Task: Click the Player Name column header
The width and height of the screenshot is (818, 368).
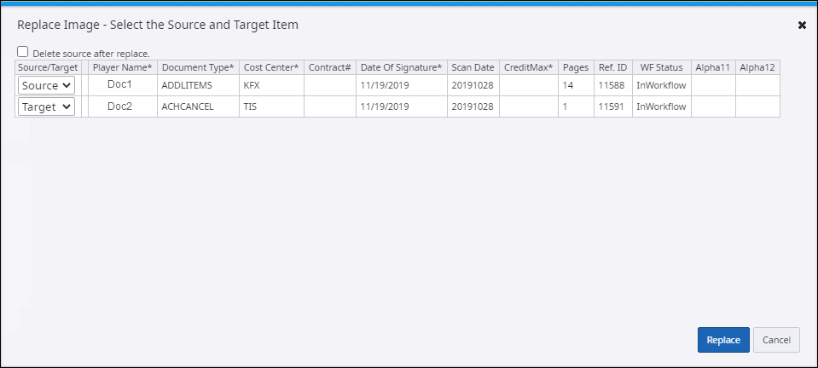Action: tap(122, 66)
